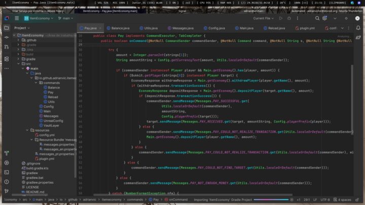This screenshot has height=205, width=365.
Task: Open the Notifications bell icon
Action: coord(358,28)
